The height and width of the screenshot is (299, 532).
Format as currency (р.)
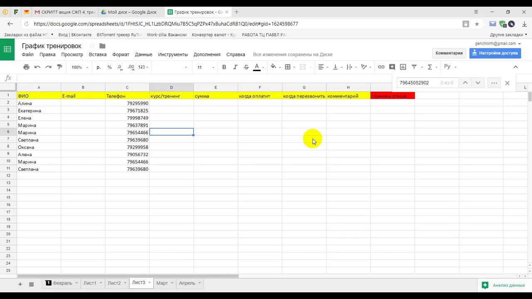coord(99,67)
